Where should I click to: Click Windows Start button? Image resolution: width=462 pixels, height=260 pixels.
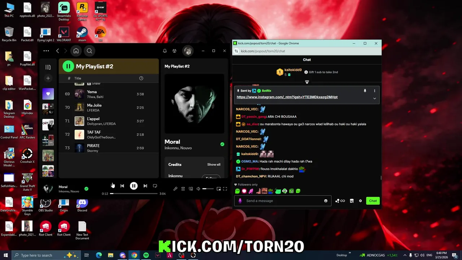click(5, 255)
